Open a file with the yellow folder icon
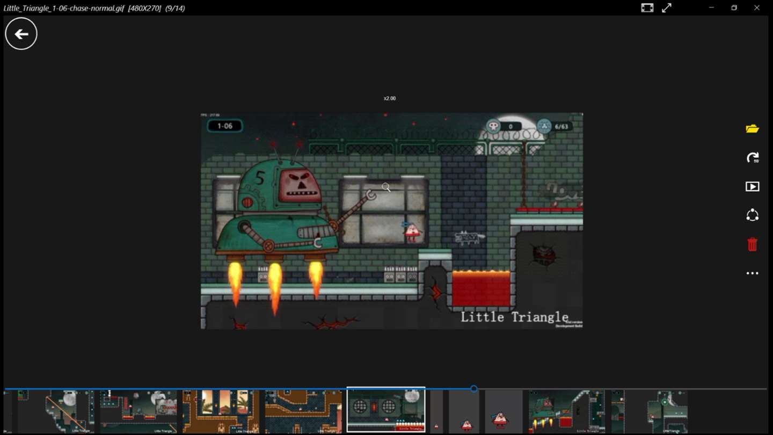 pos(752,129)
